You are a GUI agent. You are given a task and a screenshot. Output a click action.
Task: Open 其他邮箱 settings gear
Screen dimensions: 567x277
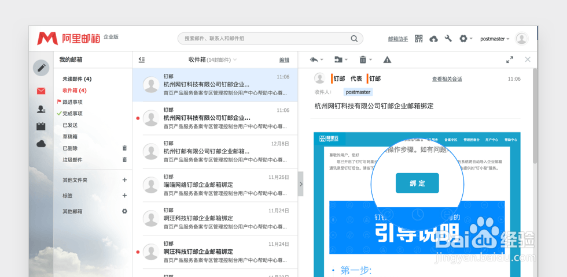point(125,211)
